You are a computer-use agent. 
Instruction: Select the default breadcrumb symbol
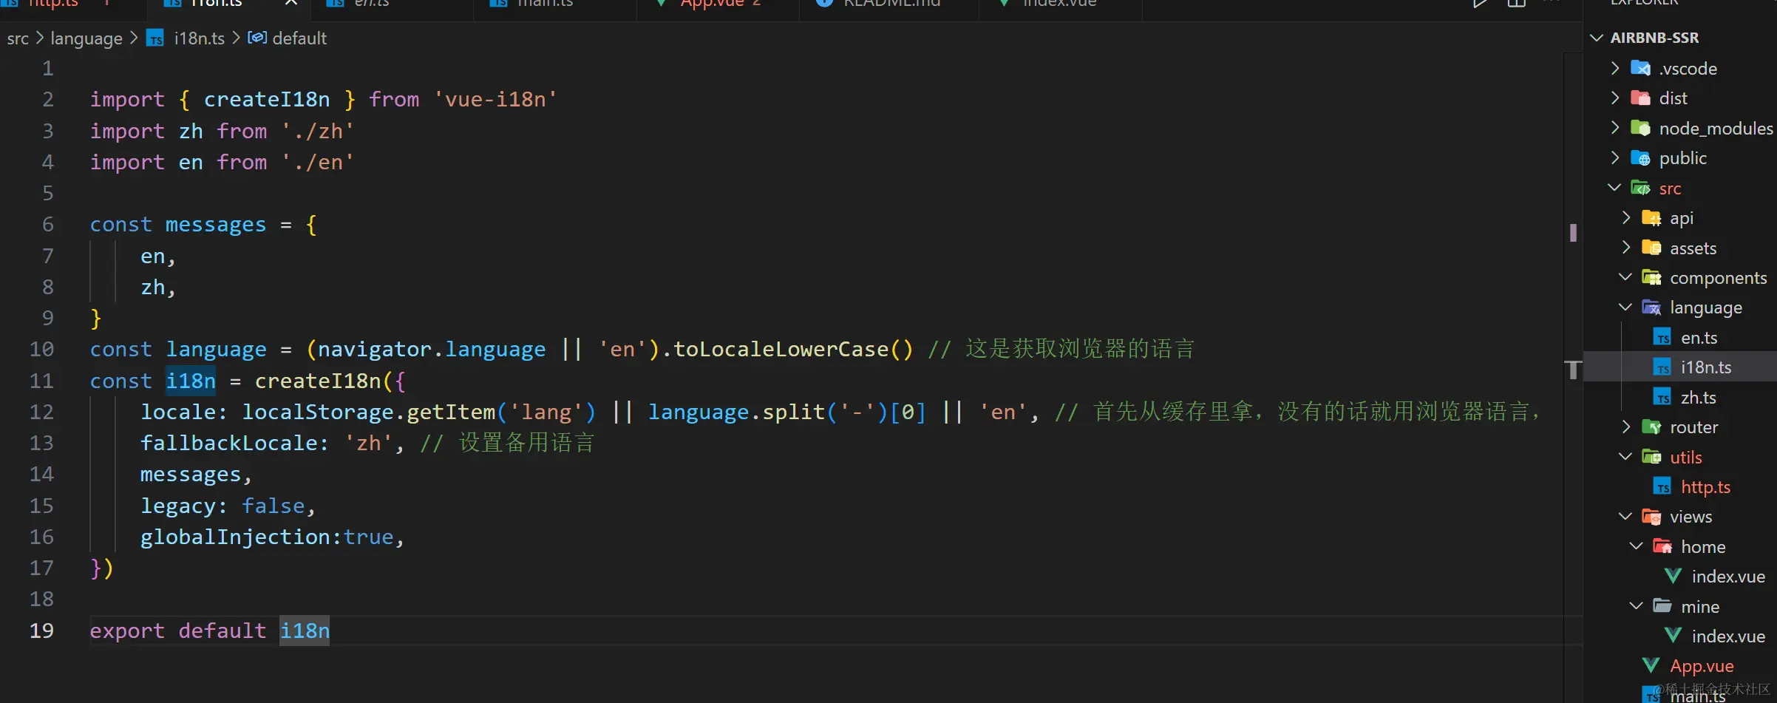click(299, 38)
